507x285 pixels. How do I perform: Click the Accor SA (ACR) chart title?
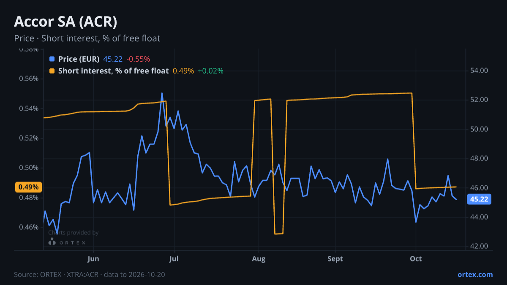[65, 22]
